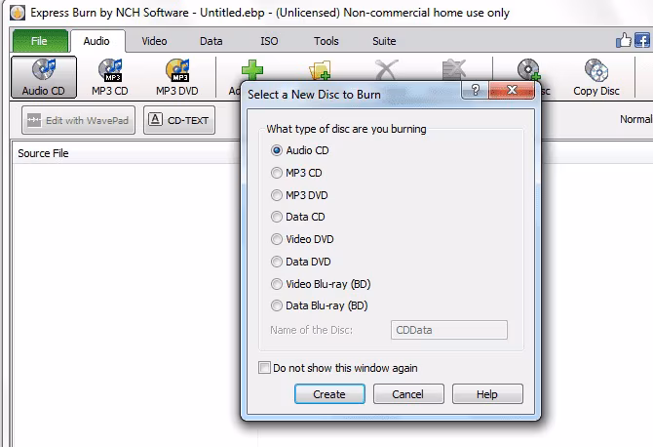The height and width of the screenshot is (447, 653).
Task: Click the green plus Add Files icon
Action: (252, 69)
